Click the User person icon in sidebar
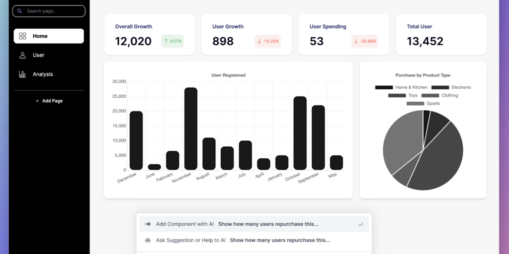 pyautogui.click(x=22, y=55)
